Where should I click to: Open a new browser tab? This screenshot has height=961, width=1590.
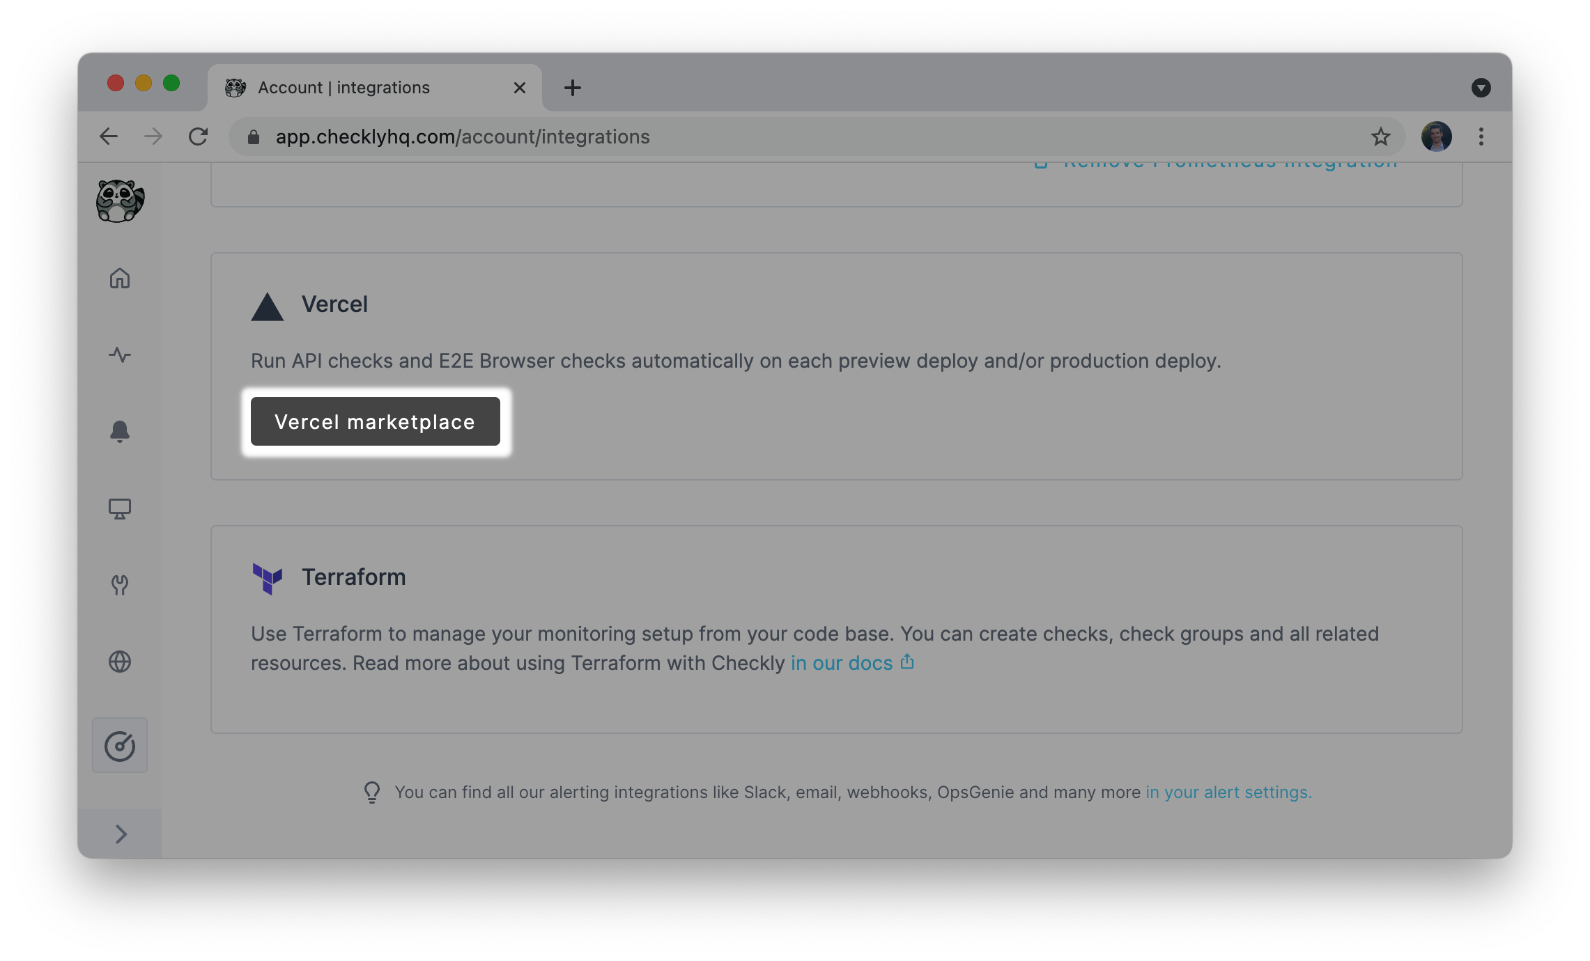[572, 88]
